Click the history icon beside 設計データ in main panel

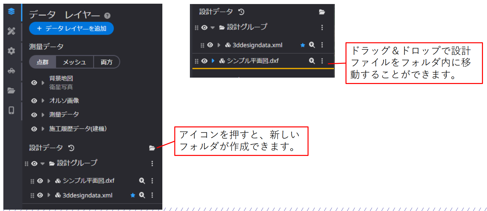point(71,148)
